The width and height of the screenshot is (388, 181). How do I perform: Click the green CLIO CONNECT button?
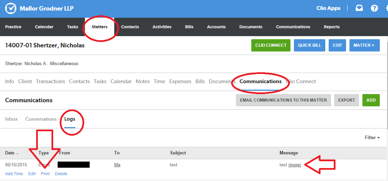tap(271, 45)
